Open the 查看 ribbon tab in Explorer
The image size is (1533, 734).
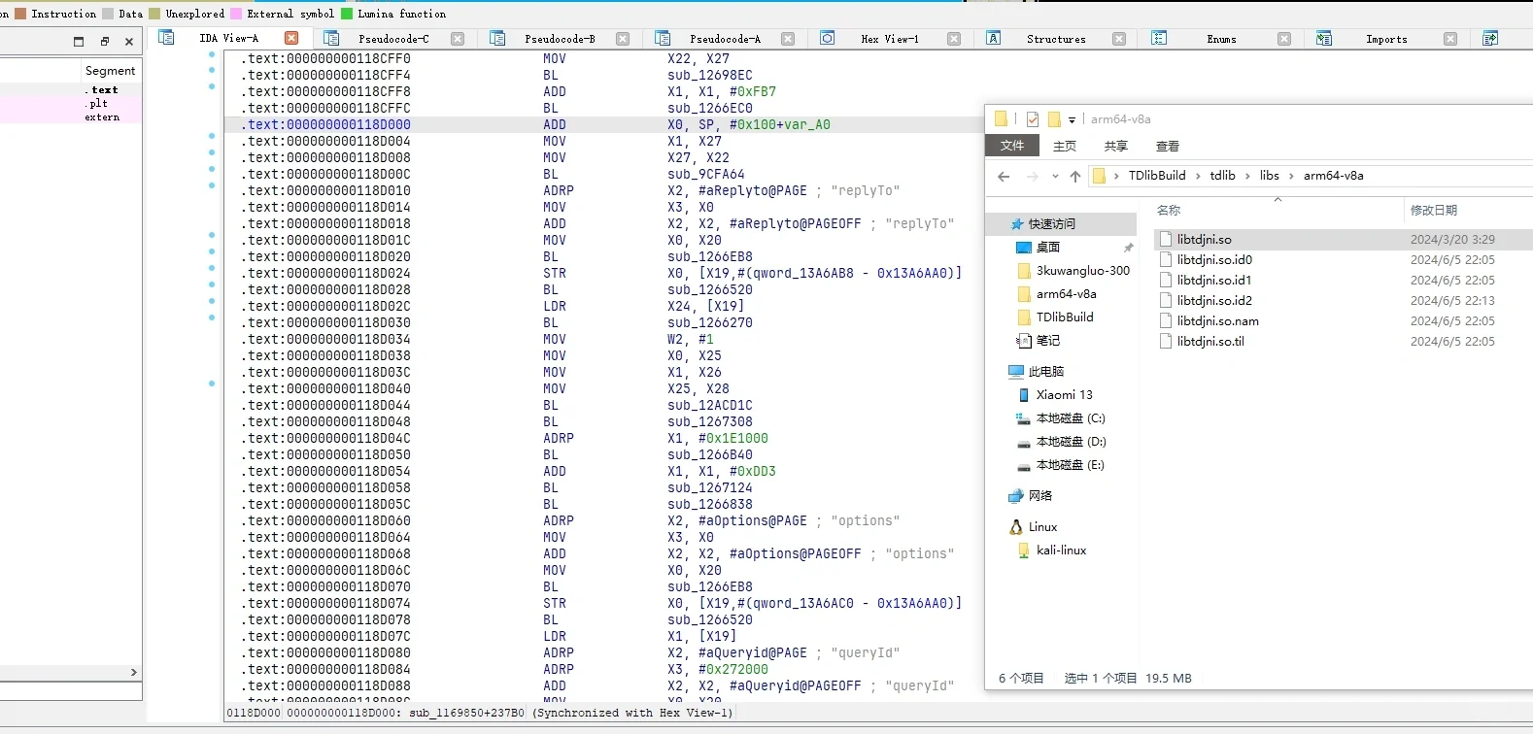[1167, 146]
